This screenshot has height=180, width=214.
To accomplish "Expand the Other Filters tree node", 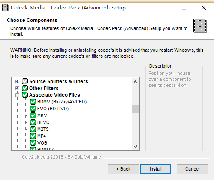I will [x=17, y=88].
